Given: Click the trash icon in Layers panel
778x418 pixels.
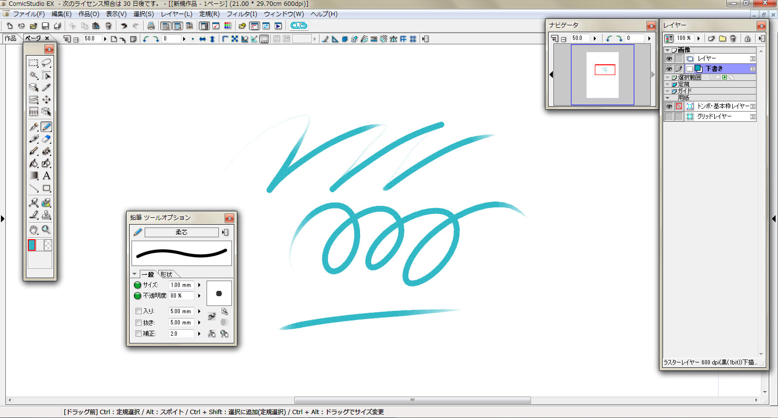Looking at the screenshot, I should point(733,38).
